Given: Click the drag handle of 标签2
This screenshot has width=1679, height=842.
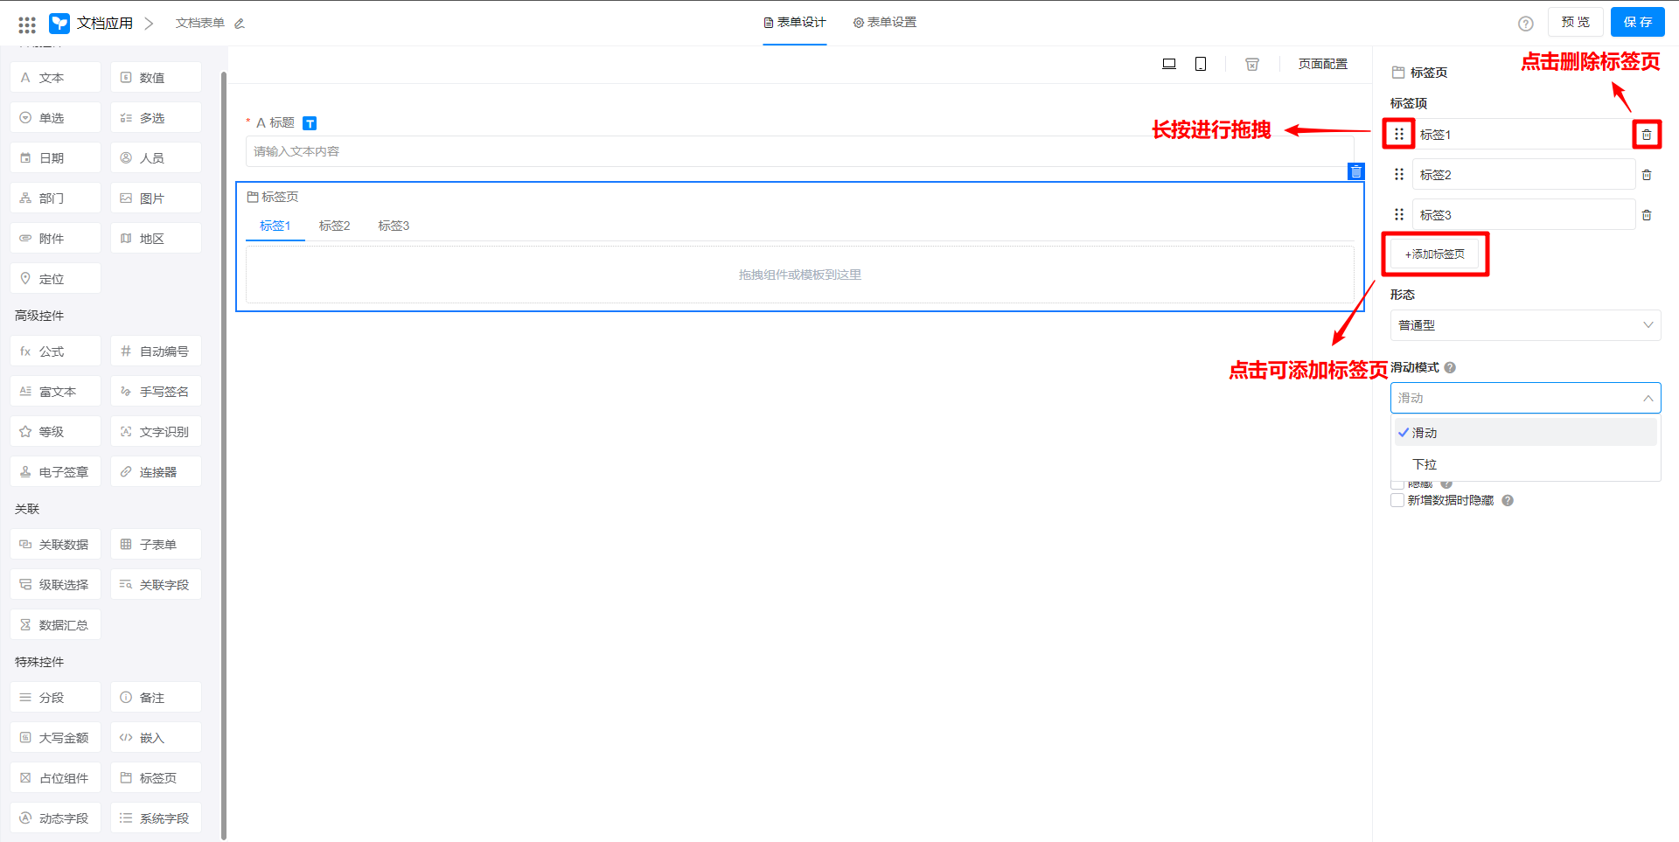Looking at the screenshot, I should 1399,175.
